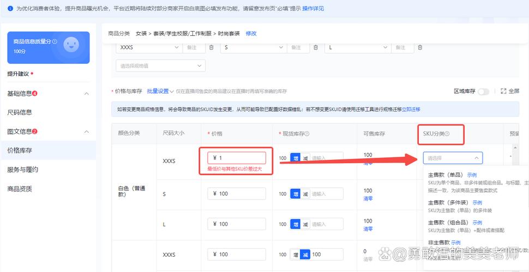Click the help icon beside 商品信息质量分
The width and height of the screenshot is (529, 272).
(55, 41)
